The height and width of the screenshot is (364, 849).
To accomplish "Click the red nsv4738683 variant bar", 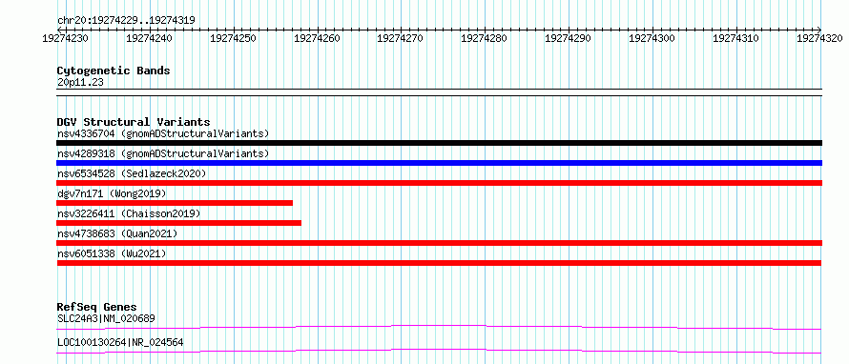I will pos(439,243).
